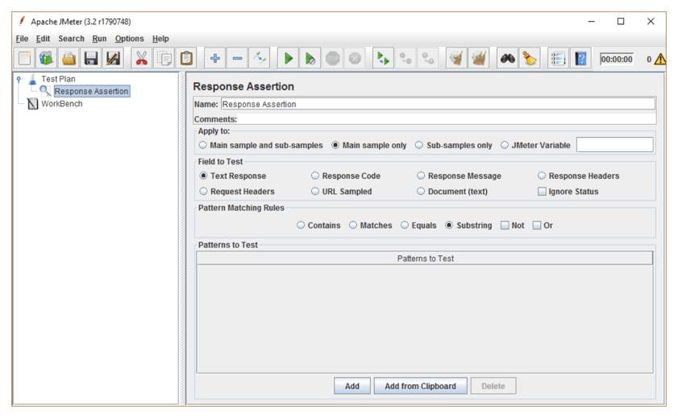Viewport: 678px width, 418px height.
Task: Select Test Plan in the tree
Action: (x=58, y=79)
